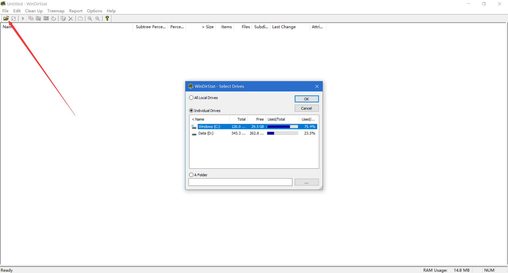Image resolution: width=508 pixels, height=273 pixels.
Task: Select the Windows (C:) drive row
Action: tap(254, 127)
